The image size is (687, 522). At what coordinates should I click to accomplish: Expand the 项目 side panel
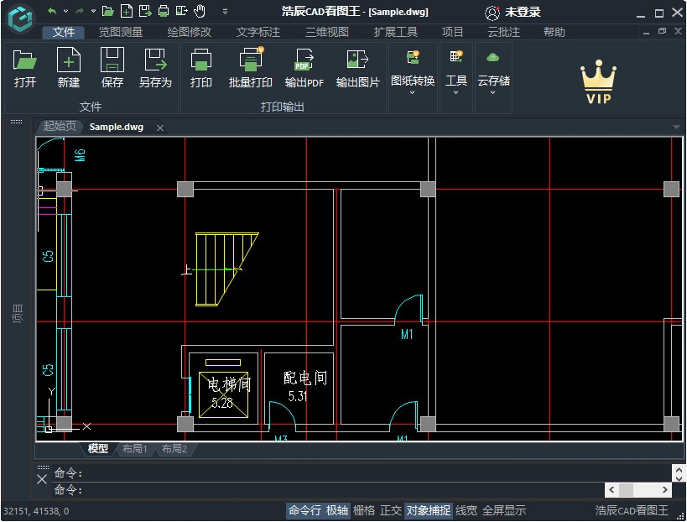(x=18, y=314)
